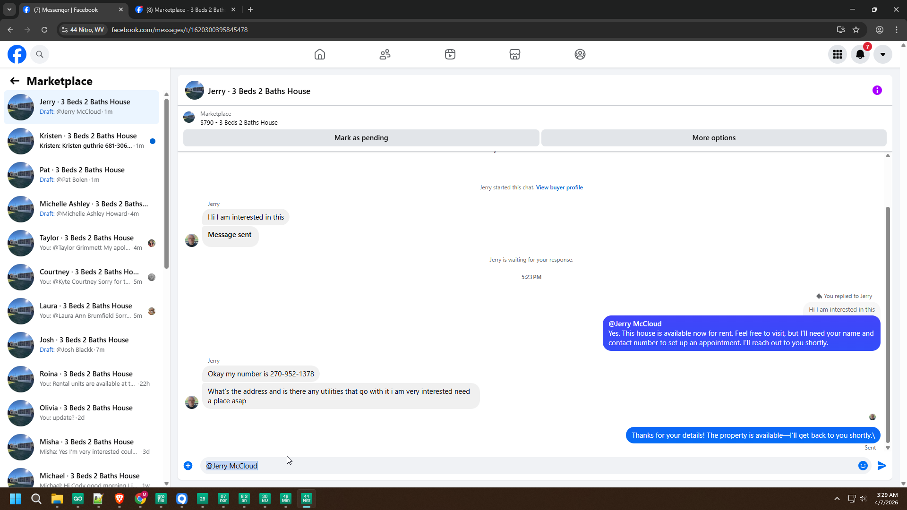Screen dimensions: 907x510
Task: Open browser tab search dropdown
Action: [x=9, y=9]
